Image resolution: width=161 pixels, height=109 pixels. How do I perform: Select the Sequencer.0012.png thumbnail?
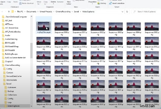[152, 41]
